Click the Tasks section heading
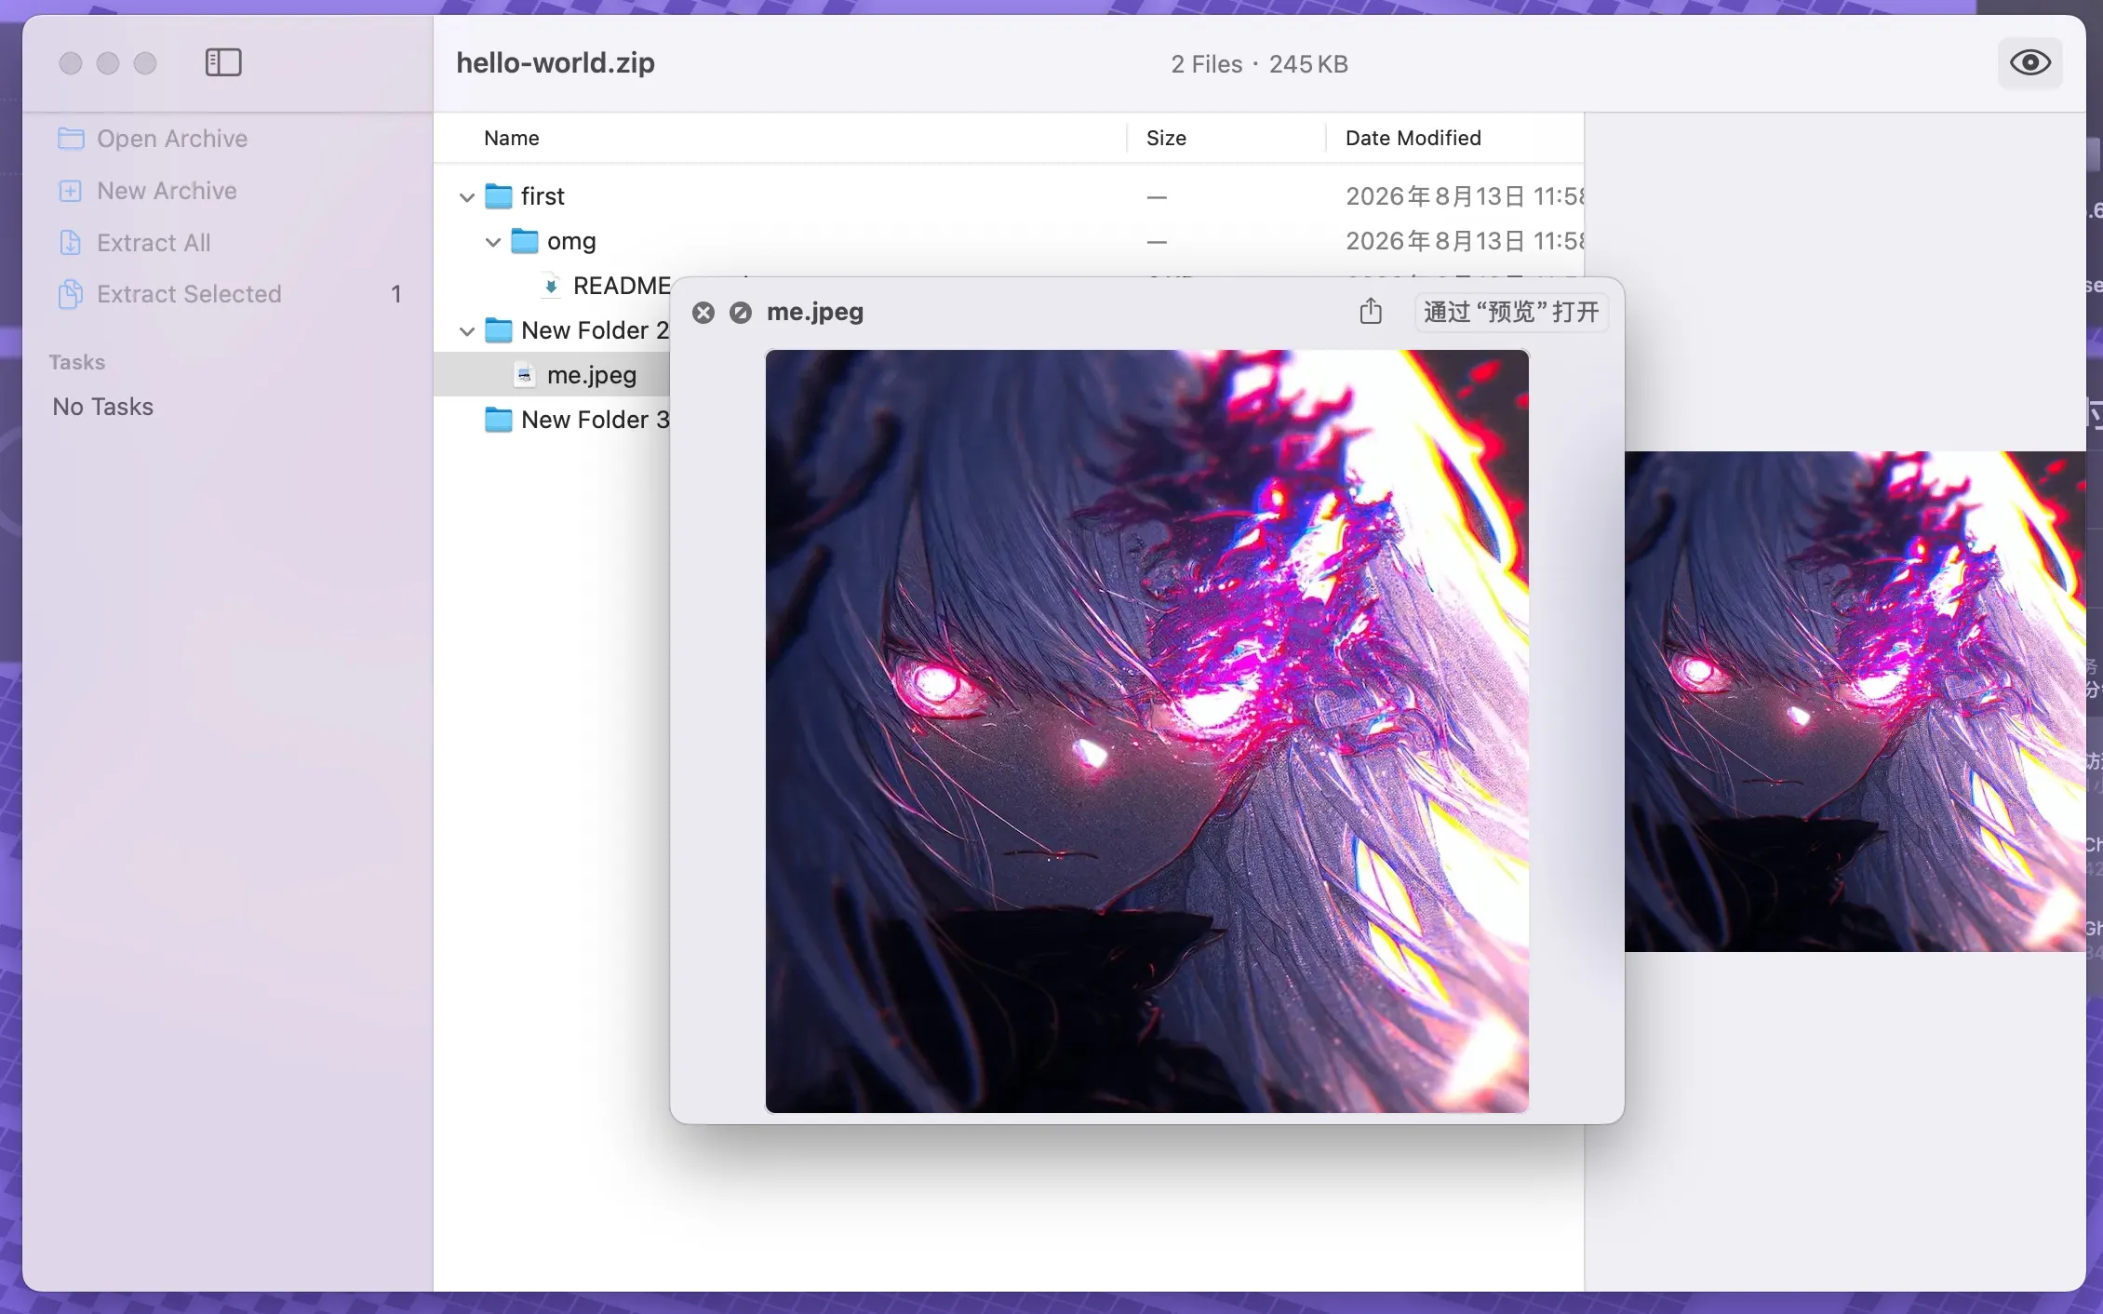The height and width of the screenshot is (1314, 2103). pos(77,362)
